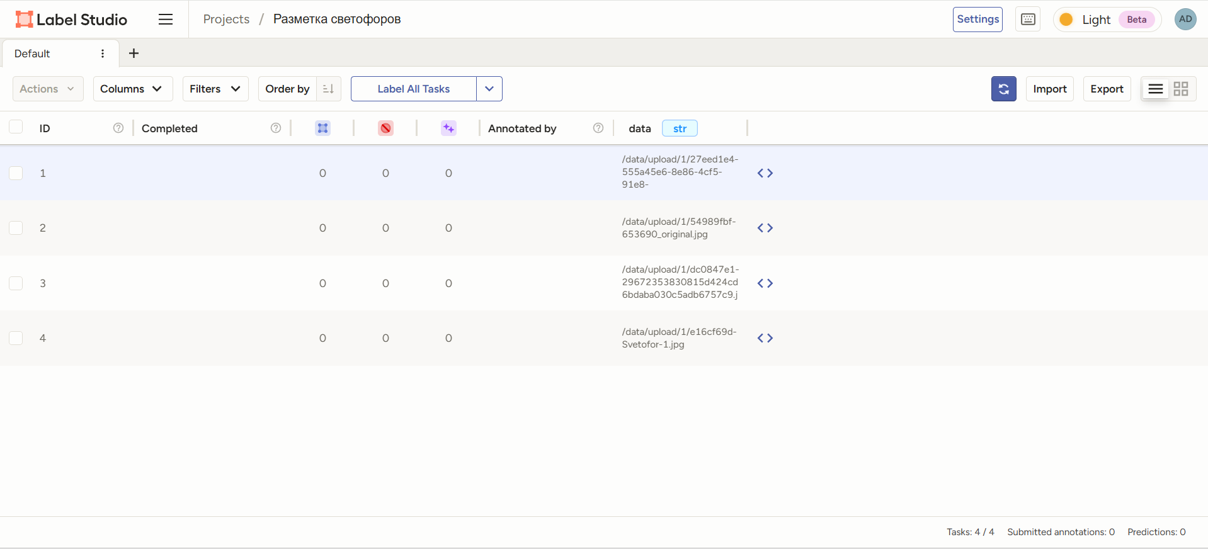This screenshot has width=1208, height=549.
Task: Show source code for task 1
Action: click(765, 173)
